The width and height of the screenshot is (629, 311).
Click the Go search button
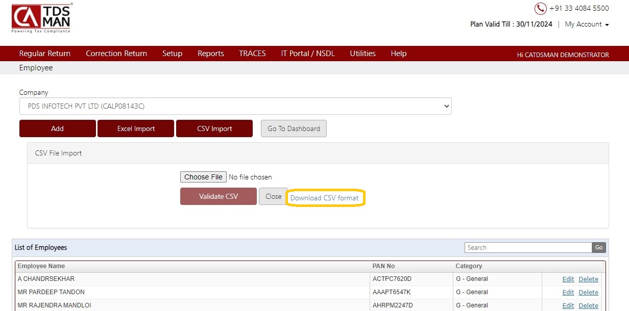[599, 247]
